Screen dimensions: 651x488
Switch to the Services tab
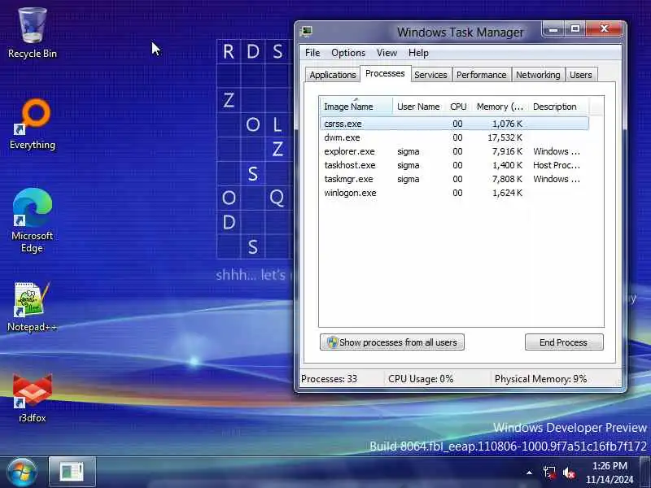pos(430,75)
